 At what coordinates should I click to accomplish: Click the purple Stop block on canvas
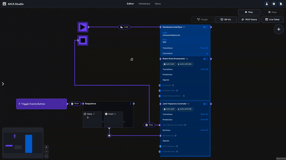tap(83, 41)
